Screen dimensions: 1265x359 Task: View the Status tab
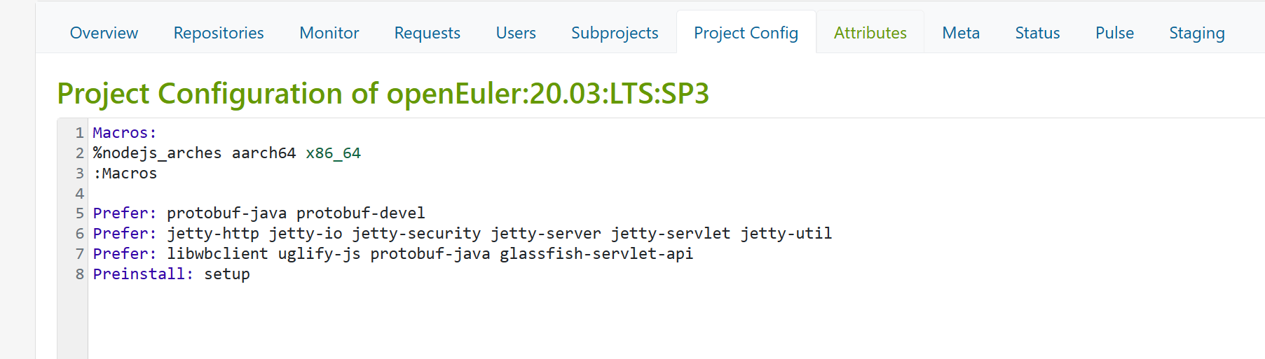pyautogui.click(x=1037, y=33)
